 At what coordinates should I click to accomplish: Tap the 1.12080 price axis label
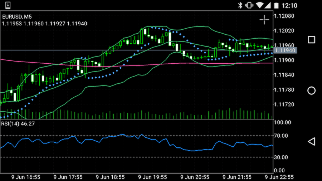click(284, 16)
